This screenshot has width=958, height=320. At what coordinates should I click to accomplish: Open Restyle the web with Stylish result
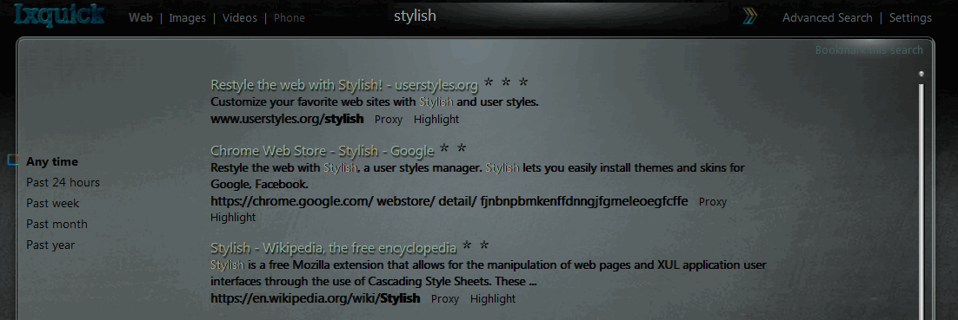click(x=344, y=85)
